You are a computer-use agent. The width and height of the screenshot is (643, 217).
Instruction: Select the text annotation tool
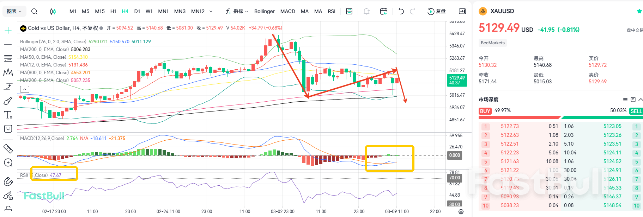pyautogui.click(x=8, y=115)
